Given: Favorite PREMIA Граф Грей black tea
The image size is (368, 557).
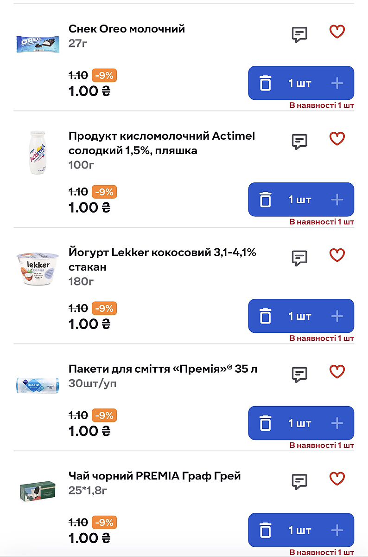Looking at the screenshot, I should [337, 479].
